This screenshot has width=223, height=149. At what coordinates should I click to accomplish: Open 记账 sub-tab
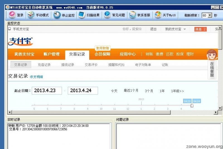pos(165,65)
